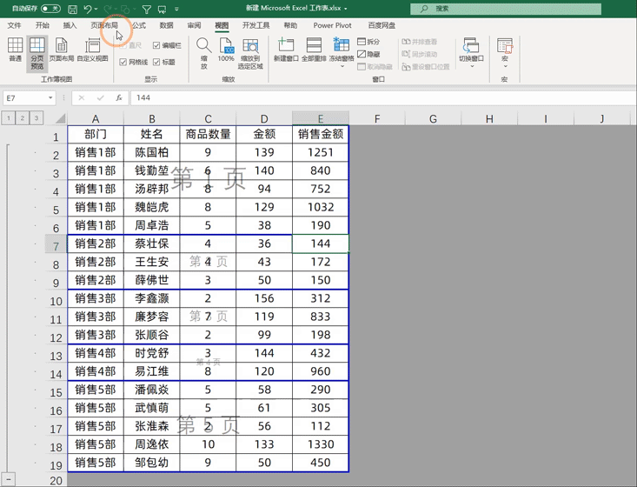Click Zoom to Selection (缩放到选定区域)
637x487 pixels.
pos(250,53)
